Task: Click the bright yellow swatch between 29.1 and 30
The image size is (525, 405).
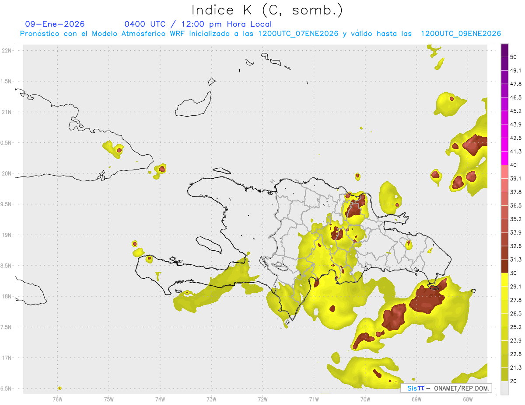Action: pos(504,280)
